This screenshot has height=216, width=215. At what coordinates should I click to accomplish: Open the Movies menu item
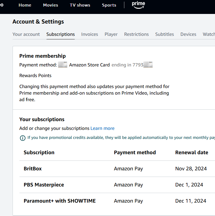51,5
